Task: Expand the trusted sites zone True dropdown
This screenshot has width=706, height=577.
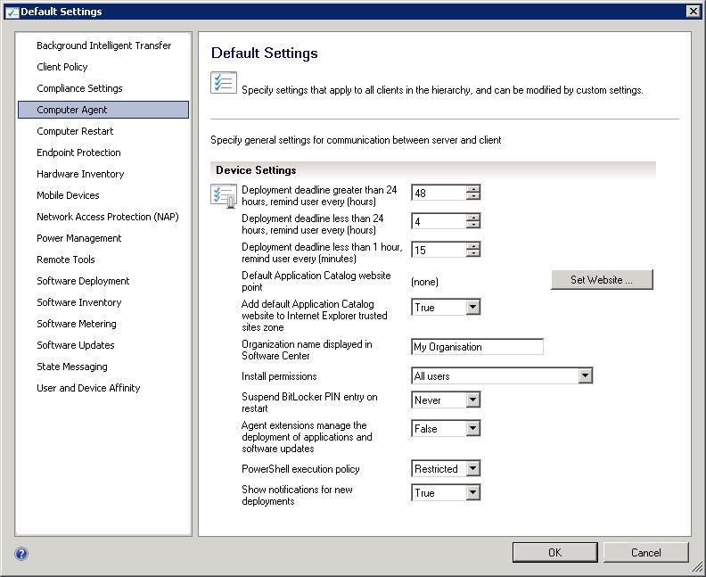Action: click(x=472, y=308)
